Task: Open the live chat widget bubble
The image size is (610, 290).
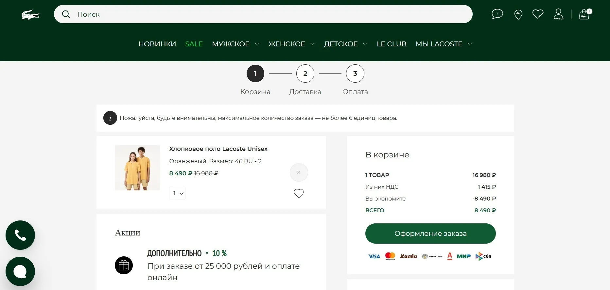Action: (x=20, y=271)
